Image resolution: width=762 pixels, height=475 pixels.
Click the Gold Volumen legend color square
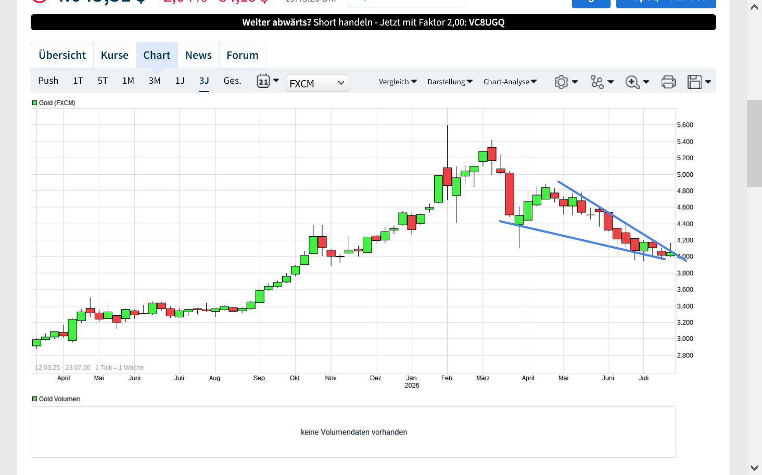coord(35,399)
